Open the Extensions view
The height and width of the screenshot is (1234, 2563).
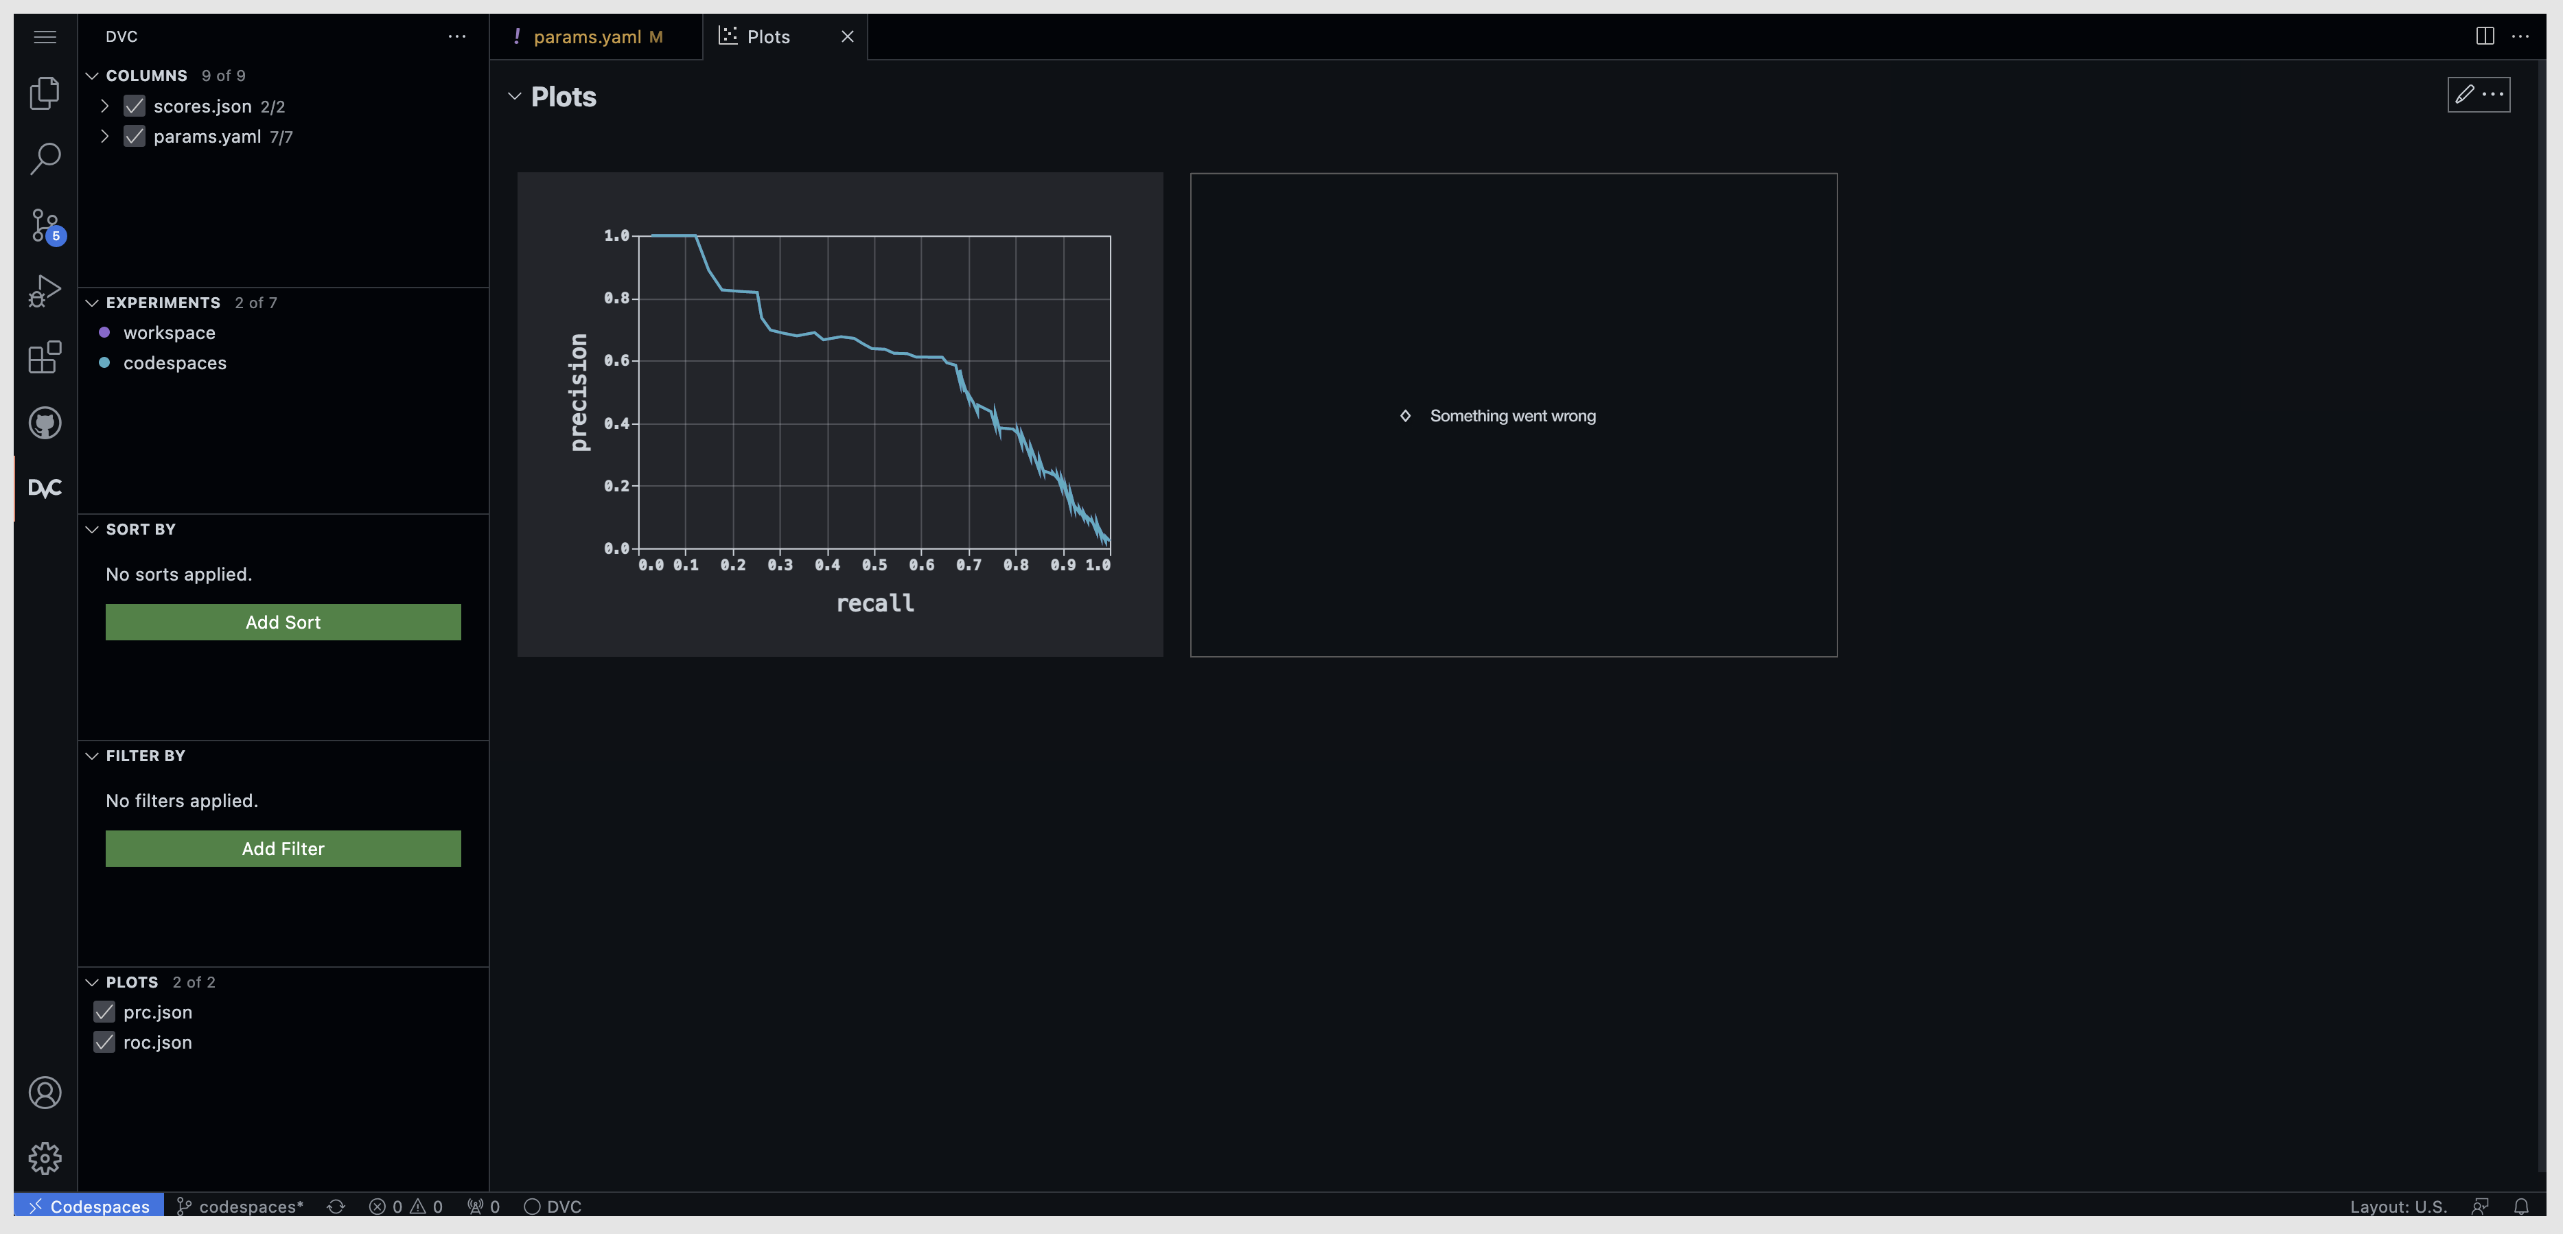coord(45,358)
